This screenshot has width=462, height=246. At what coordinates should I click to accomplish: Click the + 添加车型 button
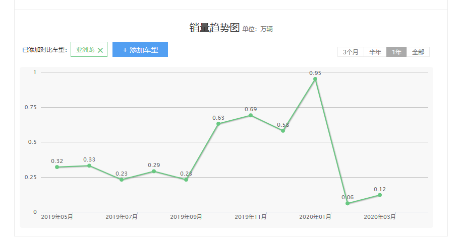(x=140, y=50)
